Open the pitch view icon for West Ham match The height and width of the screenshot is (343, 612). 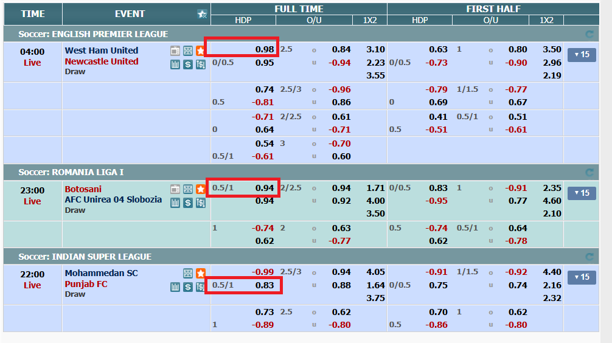(x=188, y=51)
